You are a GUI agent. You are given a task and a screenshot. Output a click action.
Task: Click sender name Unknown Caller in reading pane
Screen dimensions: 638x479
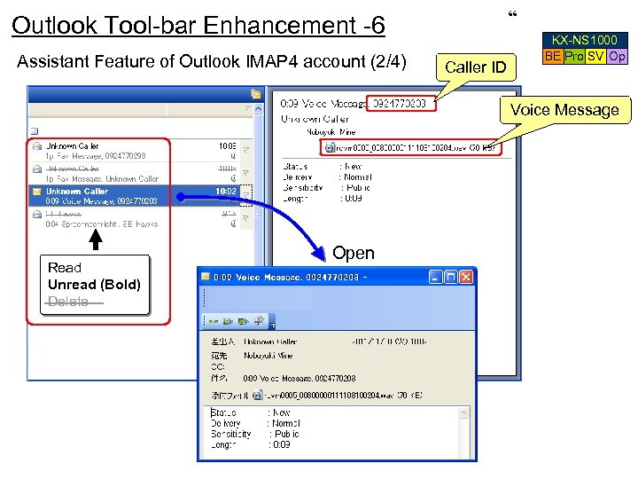click(315, 119)
